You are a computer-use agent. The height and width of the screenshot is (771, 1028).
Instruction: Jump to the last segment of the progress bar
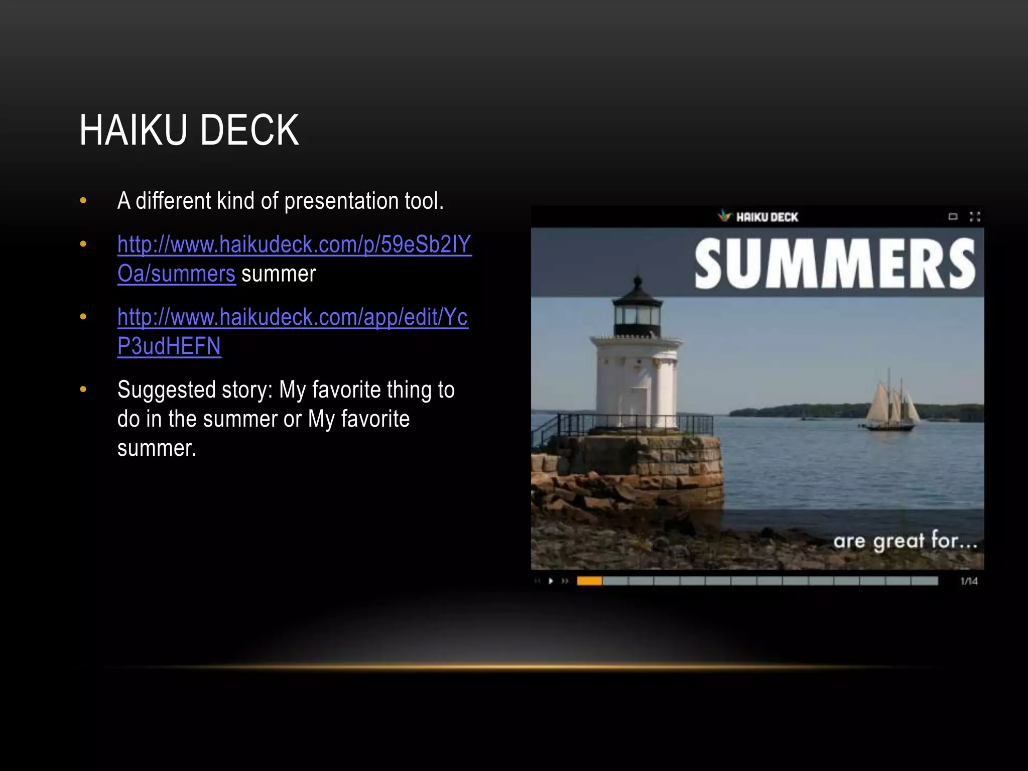pyautogui.click(x=925, y=581)
